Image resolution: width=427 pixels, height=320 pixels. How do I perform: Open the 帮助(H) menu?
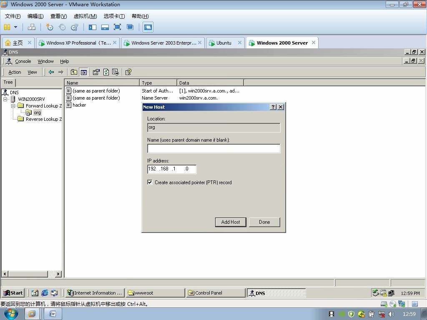140,16
